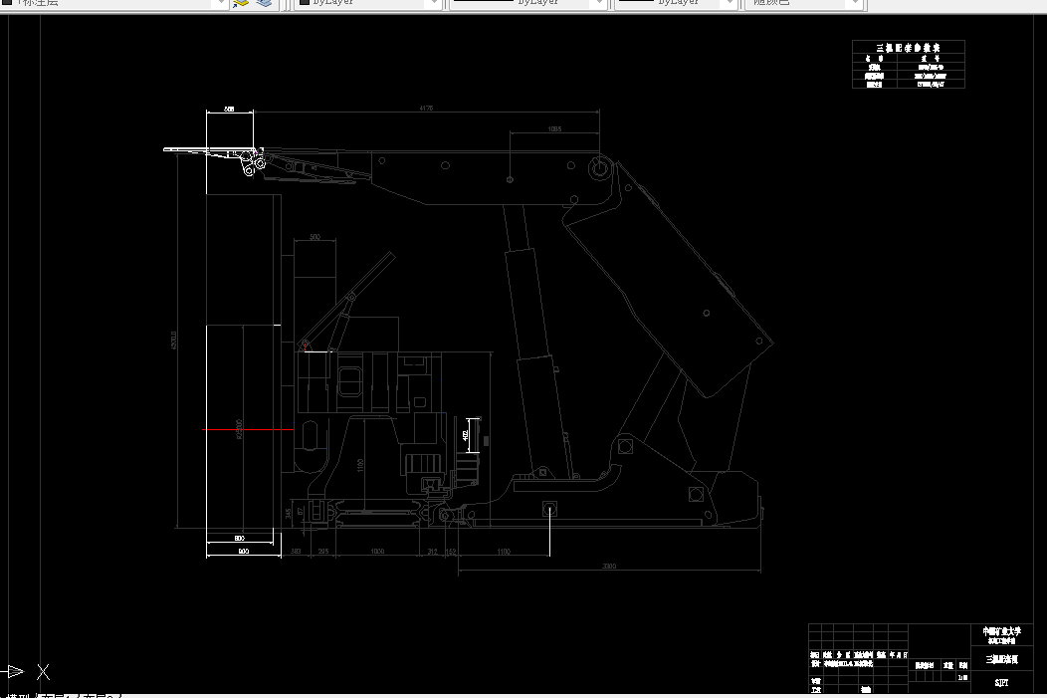
Task: Open the ByLayer color dropdown
Action: 368,3
